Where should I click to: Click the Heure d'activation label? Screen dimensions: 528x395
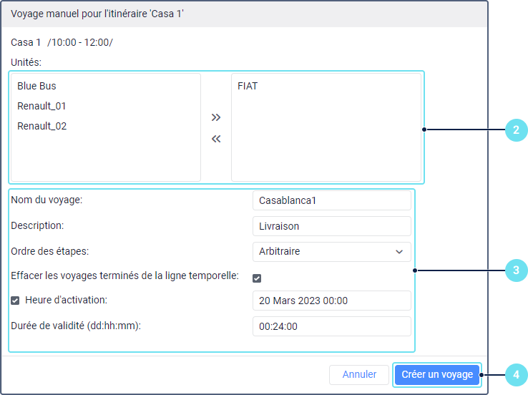66,301
